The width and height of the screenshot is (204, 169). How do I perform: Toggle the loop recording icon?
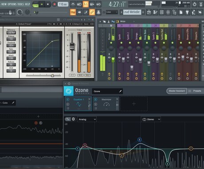pyautogui.click(x=98, y=4)
